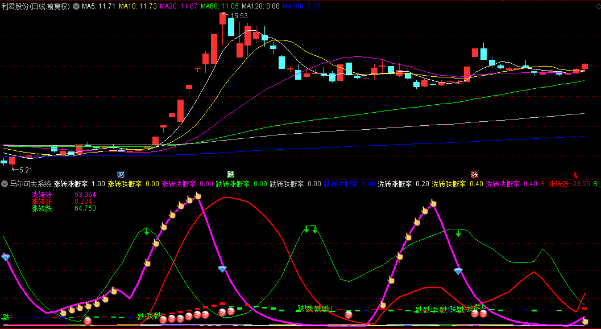The image size is (601, 329).
Task: Click the red S_涨转涨: 23.55 header value
Action: [x=565, y=184]
